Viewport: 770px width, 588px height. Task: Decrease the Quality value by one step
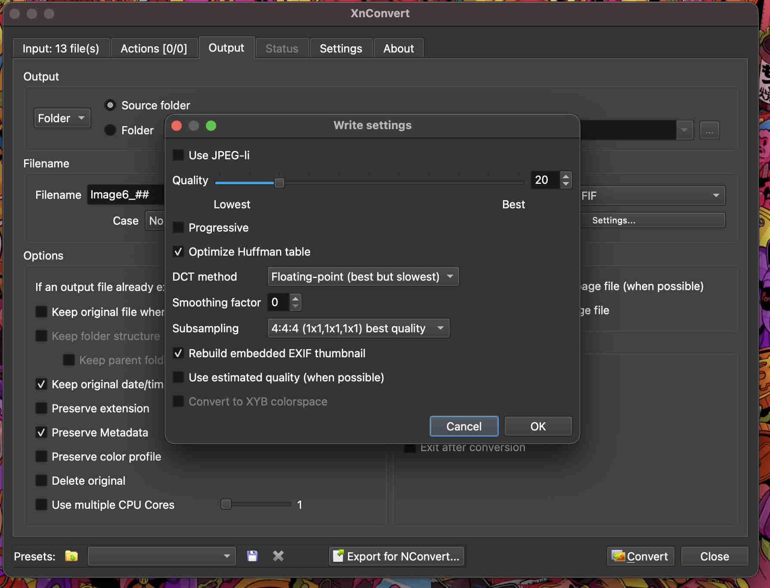coord(566,184)
